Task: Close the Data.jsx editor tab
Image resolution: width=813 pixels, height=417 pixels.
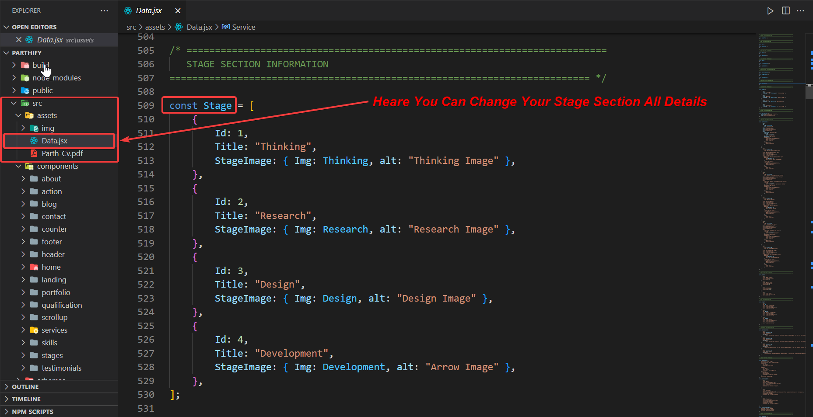Action: (178, 11)
